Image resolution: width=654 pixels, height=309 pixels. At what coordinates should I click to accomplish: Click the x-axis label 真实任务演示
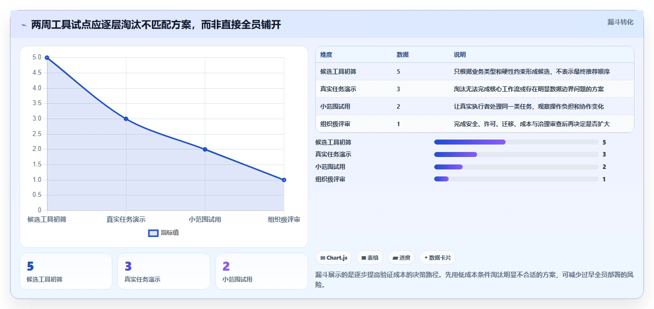[126, 219]
